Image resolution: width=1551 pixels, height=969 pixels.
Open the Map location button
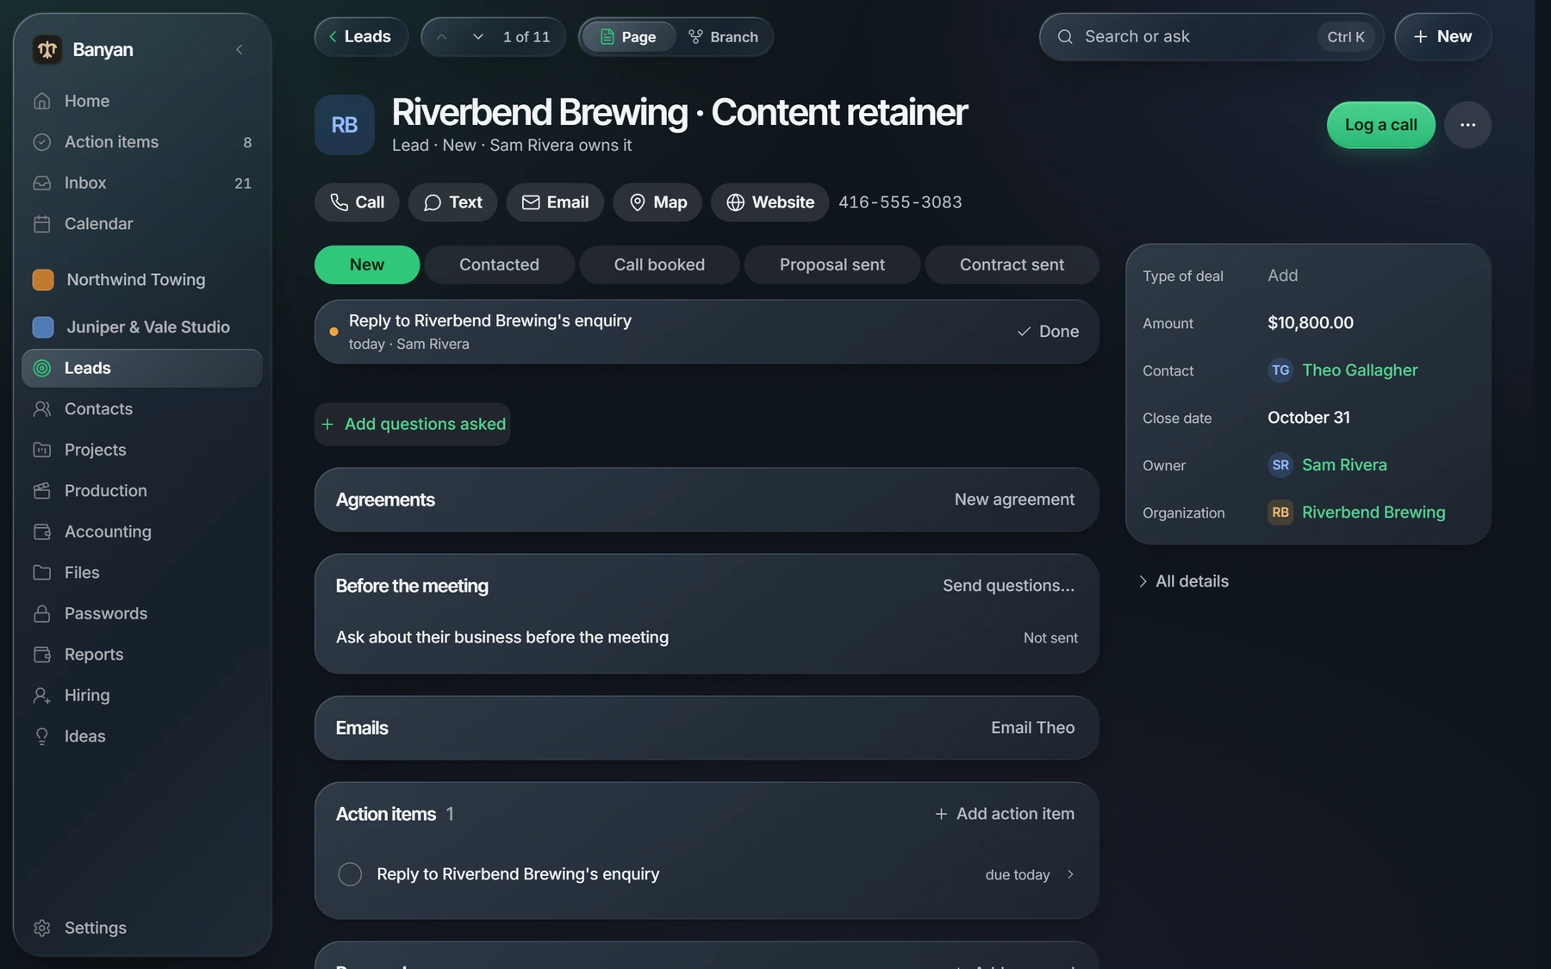pos(658,202)
